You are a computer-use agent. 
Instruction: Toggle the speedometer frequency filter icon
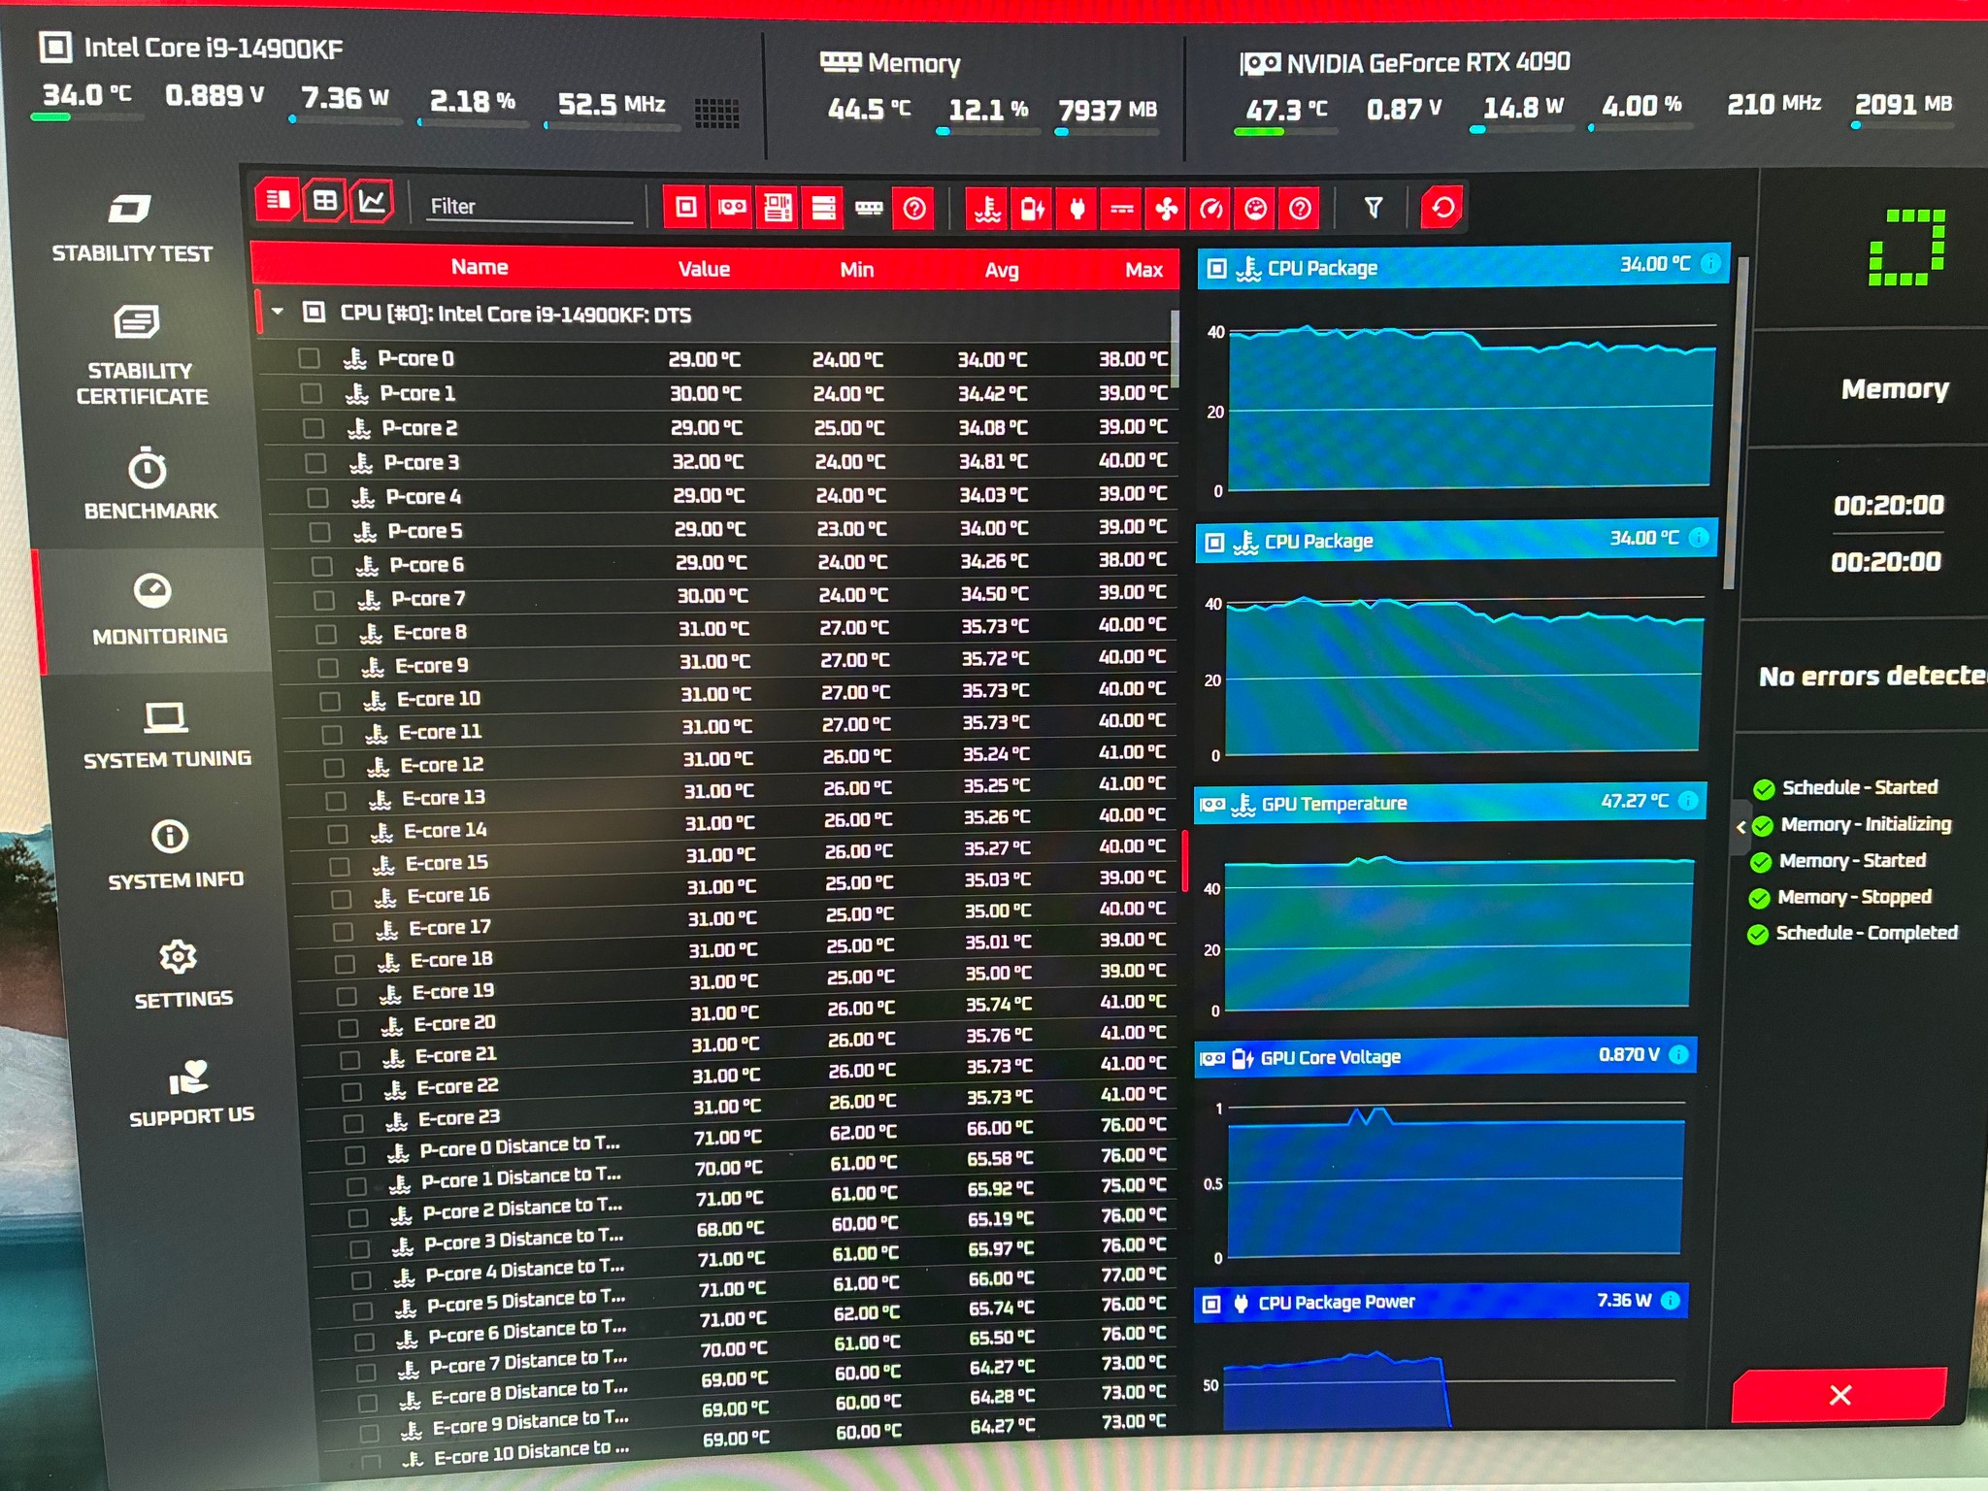click(x=1210, y=209)
